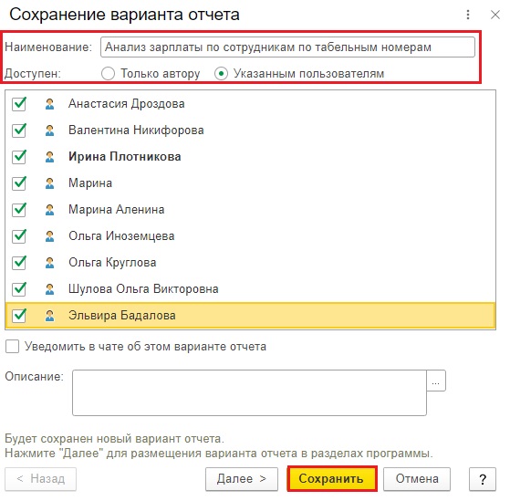Click the Далее > button

242,479
